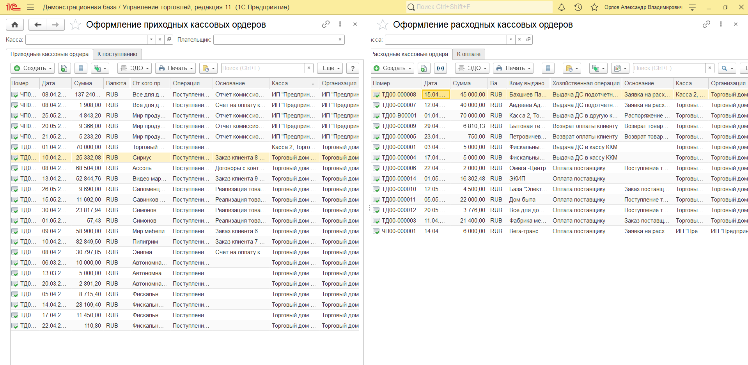Click the Home page icon
Image resolution: width=748 pixels, height=365 pixels.
point(15,25)
